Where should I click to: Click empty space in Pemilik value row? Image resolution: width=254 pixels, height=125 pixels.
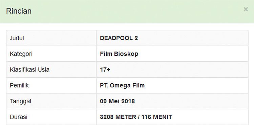point(196,85)
